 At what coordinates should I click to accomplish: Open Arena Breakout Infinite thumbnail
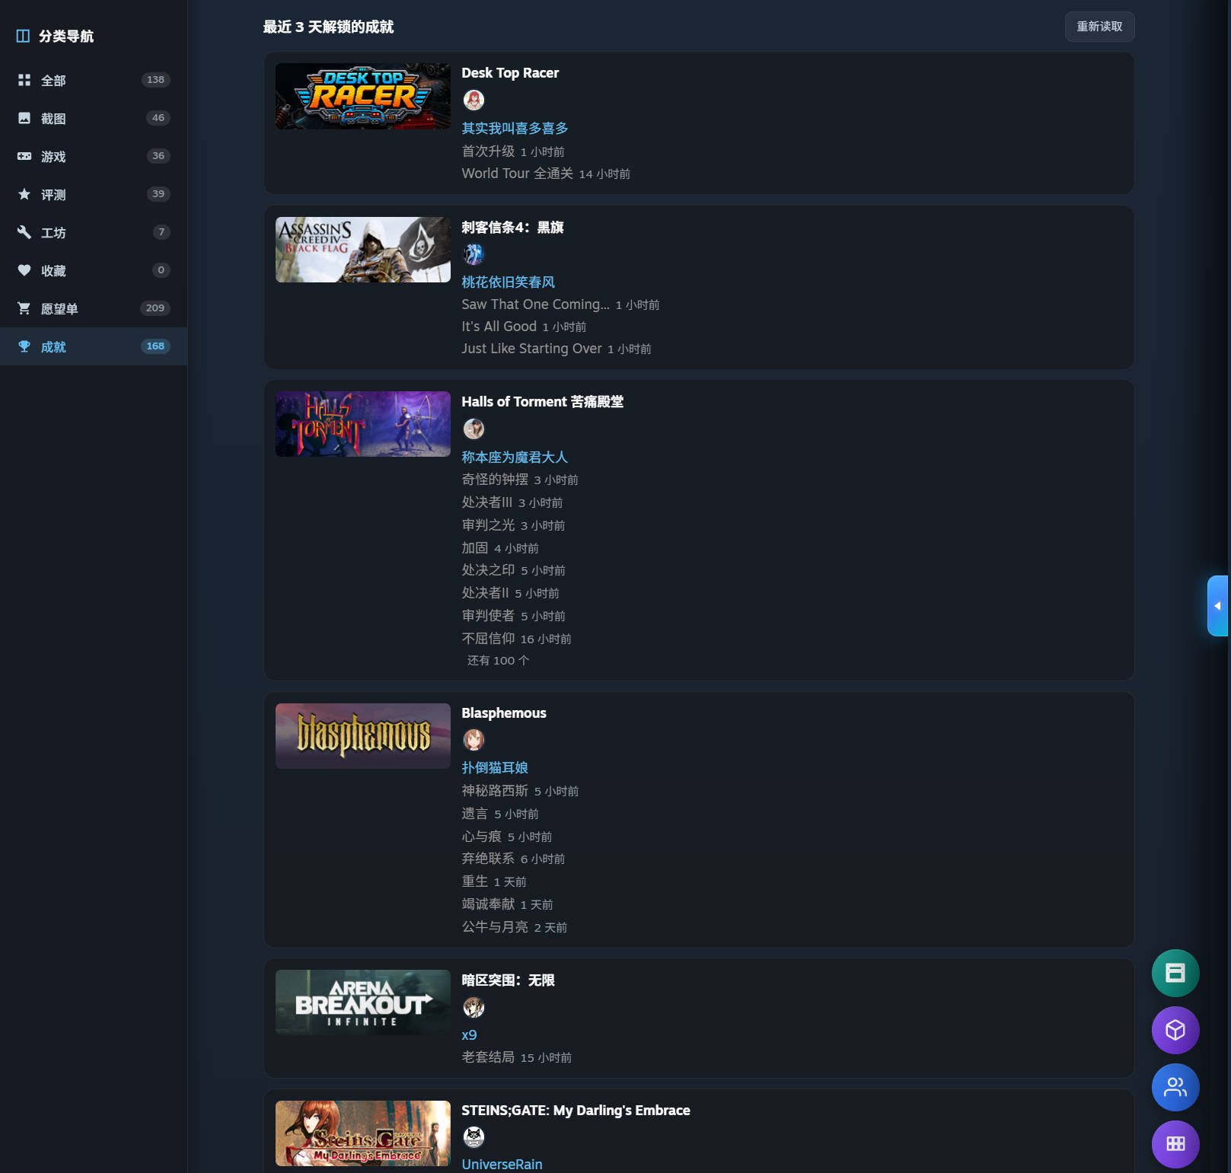pyautogui.click(x=363, y=1002)
